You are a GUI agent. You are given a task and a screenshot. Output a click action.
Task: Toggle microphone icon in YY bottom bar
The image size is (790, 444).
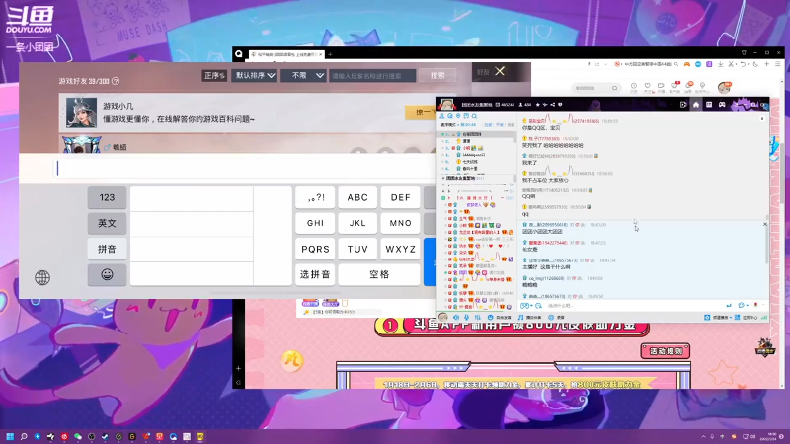point(466,317)
